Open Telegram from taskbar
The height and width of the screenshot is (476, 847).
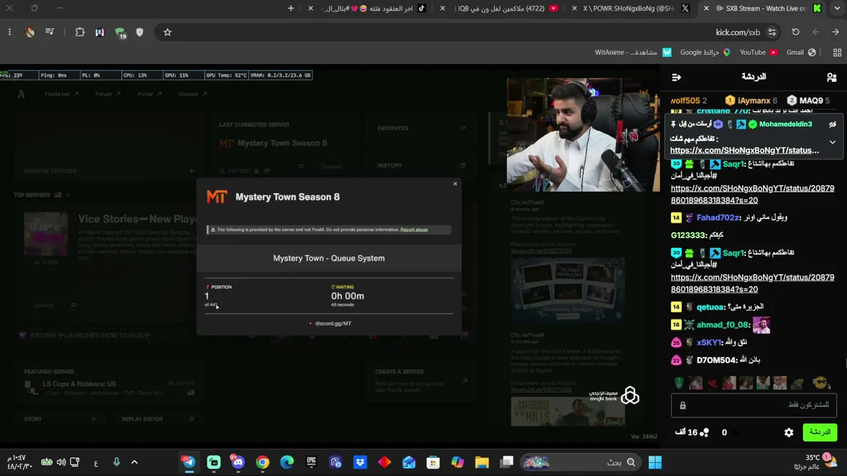click(189, 462)
